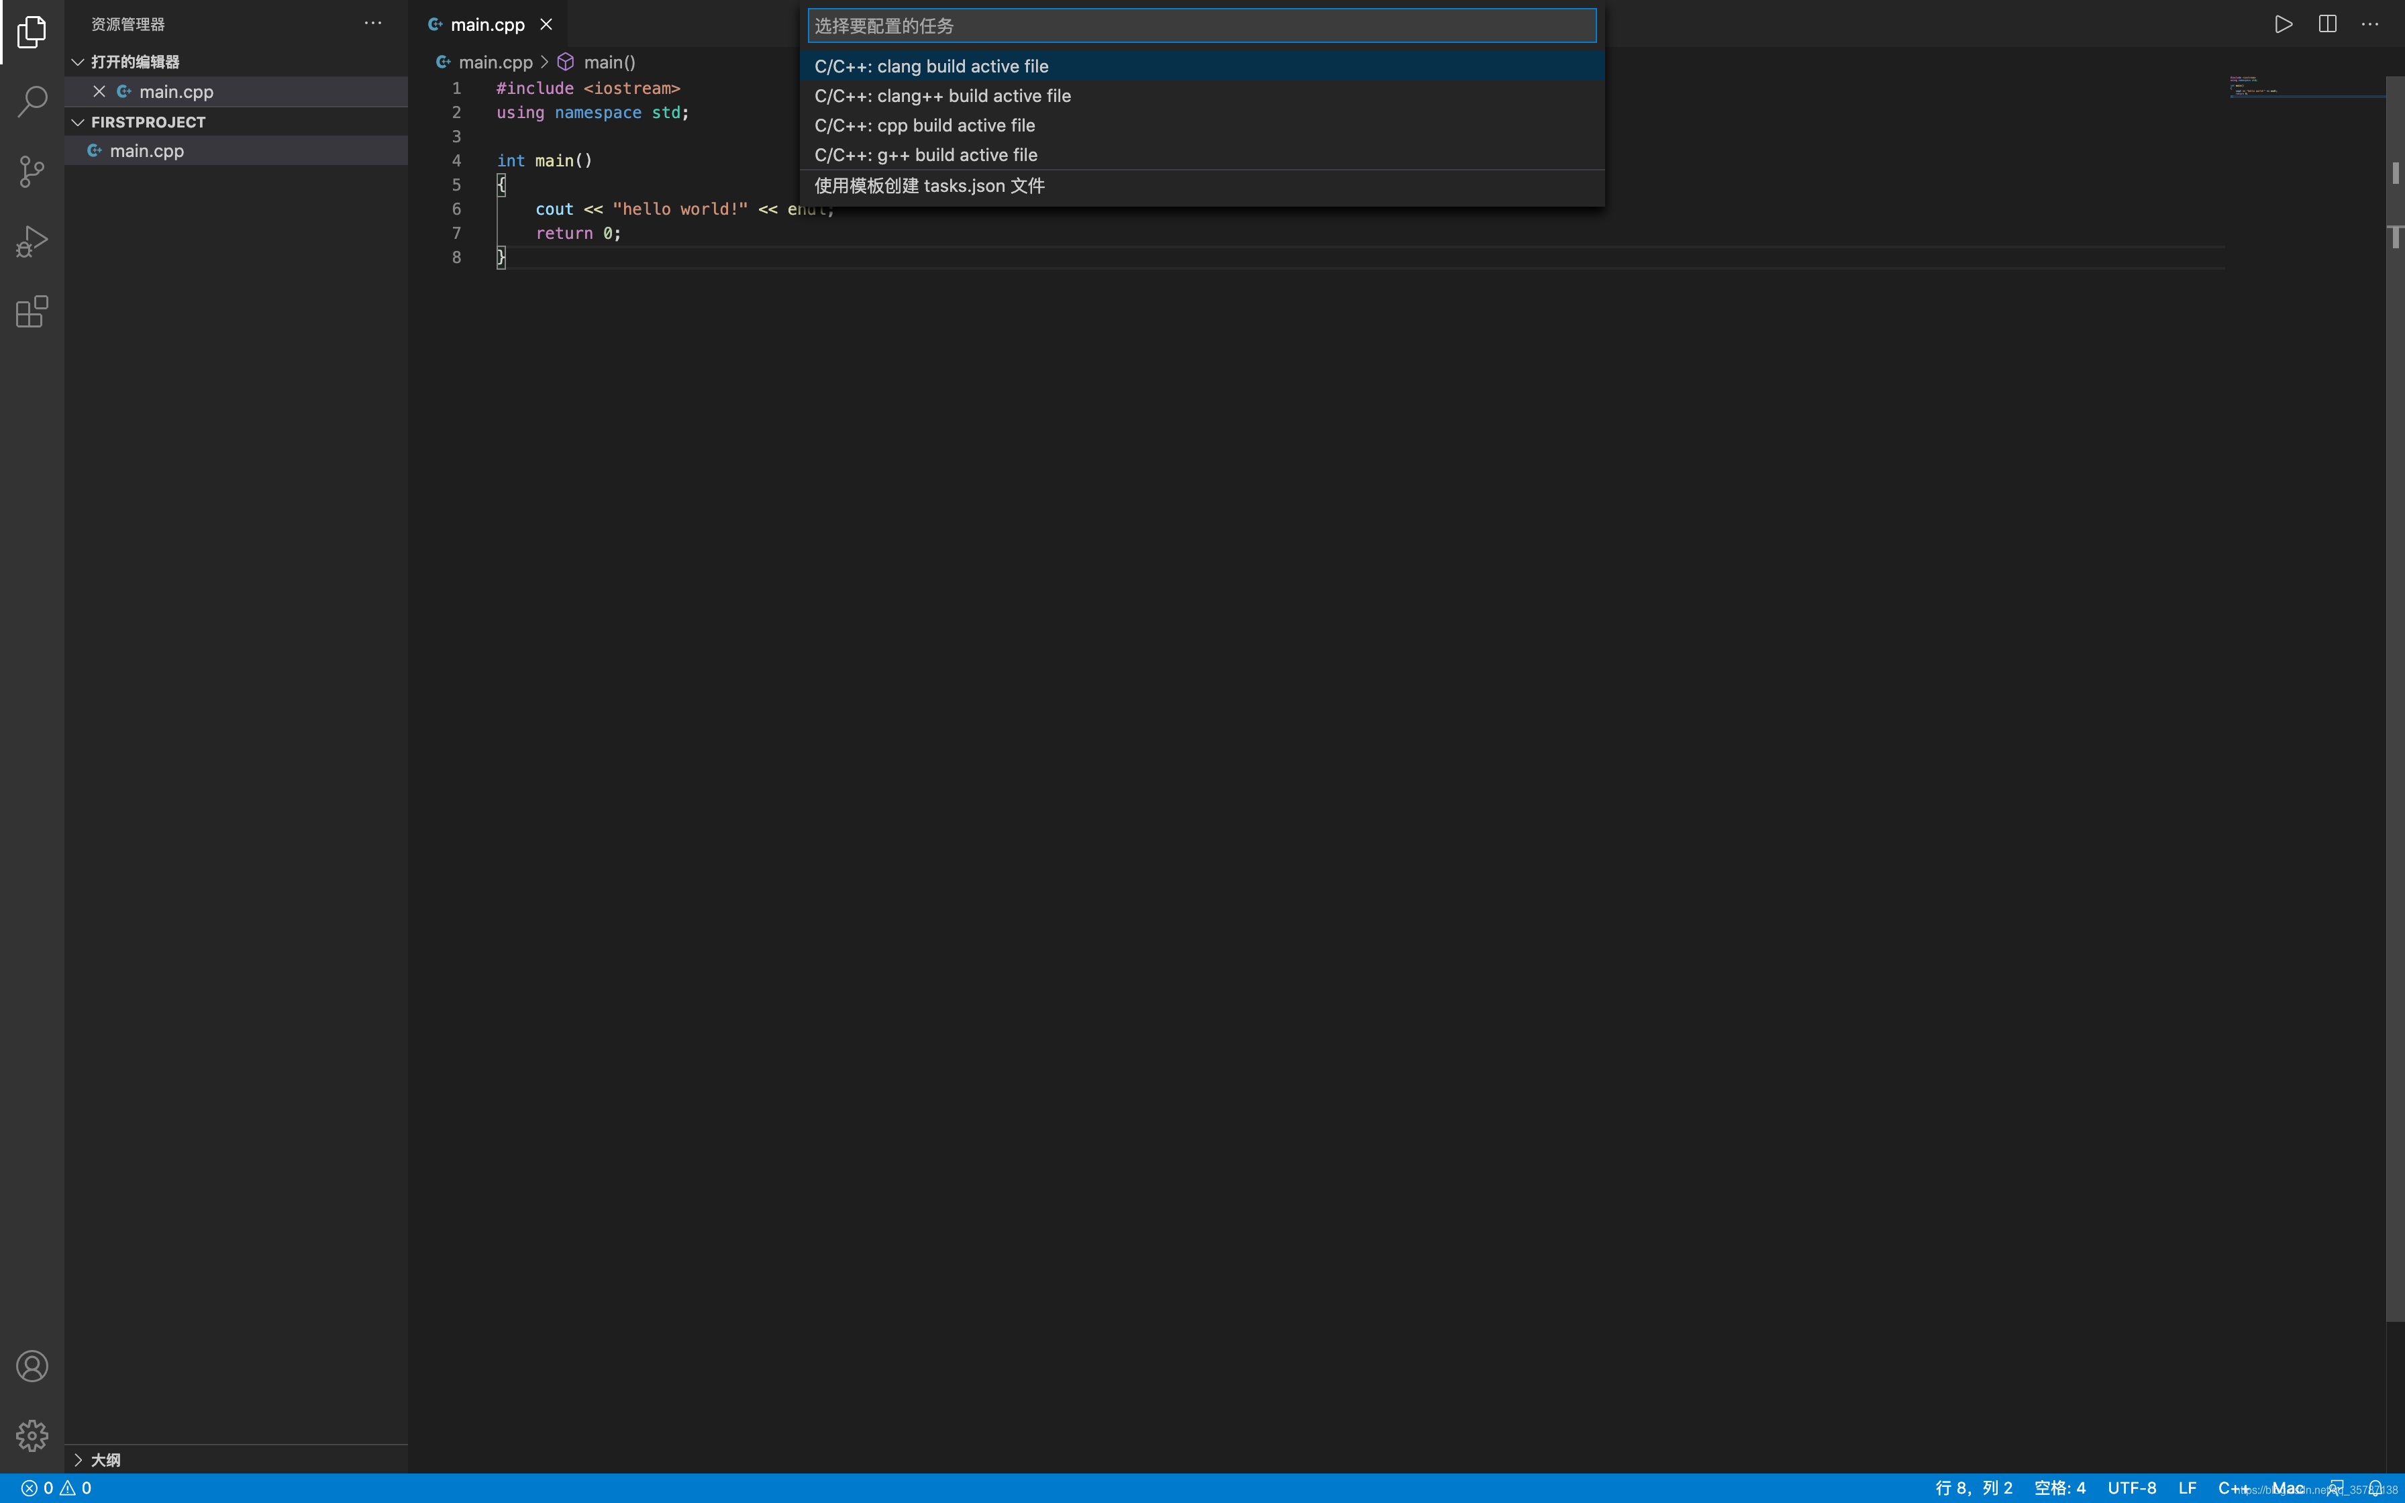Expand the 大纲 outline section
The width and height of the screenshot is (2405, 1503).
(105, 1459)
